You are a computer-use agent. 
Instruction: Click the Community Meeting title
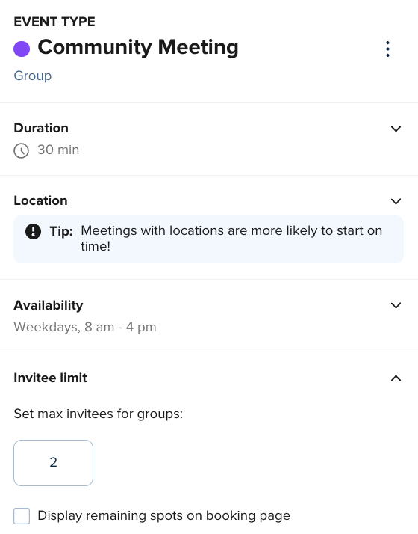point(138,47)
